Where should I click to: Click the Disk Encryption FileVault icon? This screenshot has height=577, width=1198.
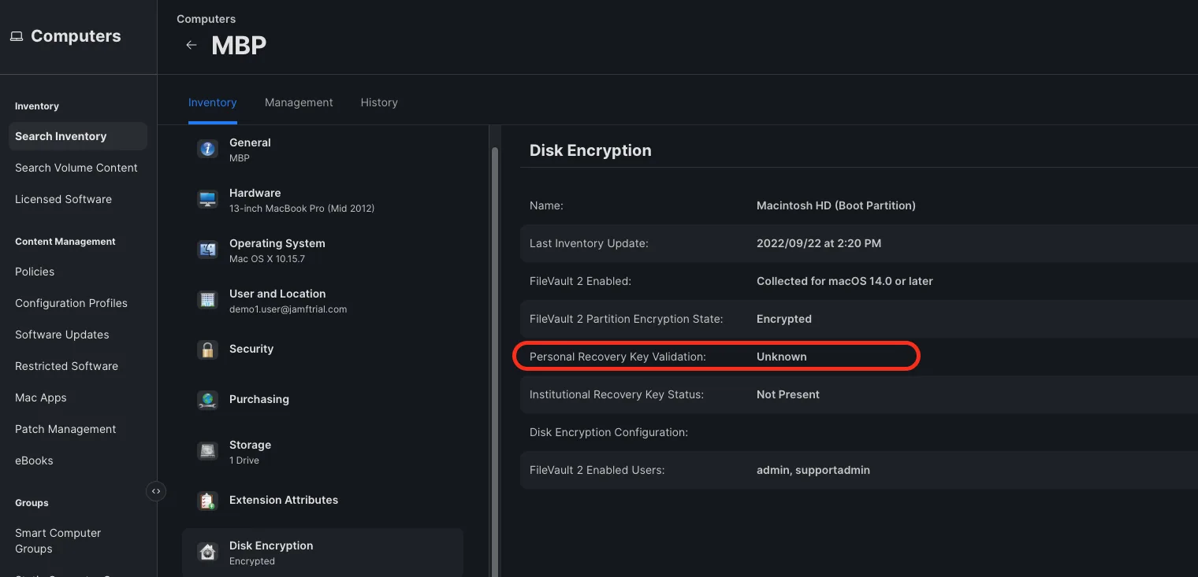(207, 552)
